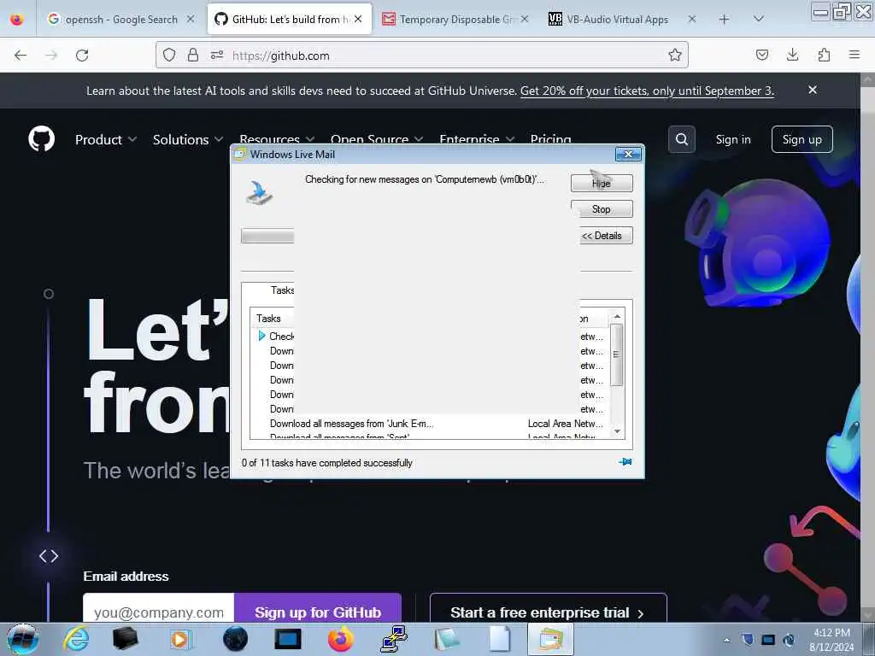The height and width of the screenshot is (656, 875).
Task: Select the GitHub tab
Action: point(283,19)
